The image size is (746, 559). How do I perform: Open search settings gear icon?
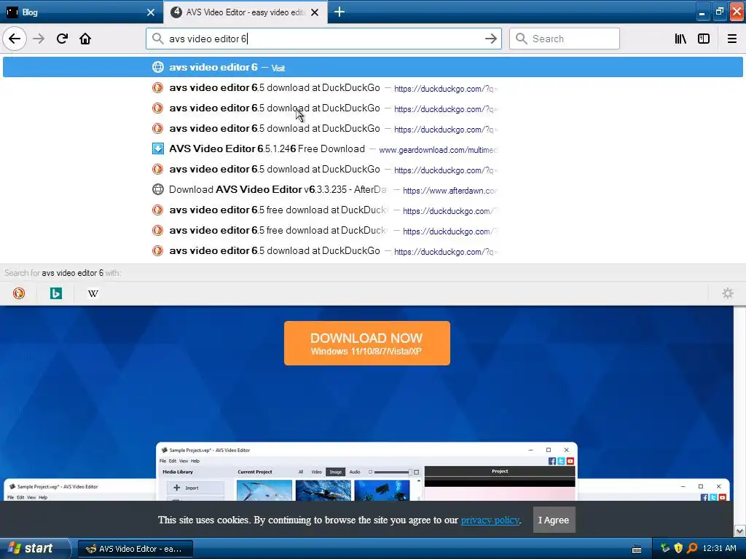pyautogui.click(x=728, y=293)
